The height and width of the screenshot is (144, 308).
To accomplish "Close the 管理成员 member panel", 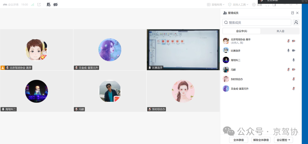I will click(297, 13).
